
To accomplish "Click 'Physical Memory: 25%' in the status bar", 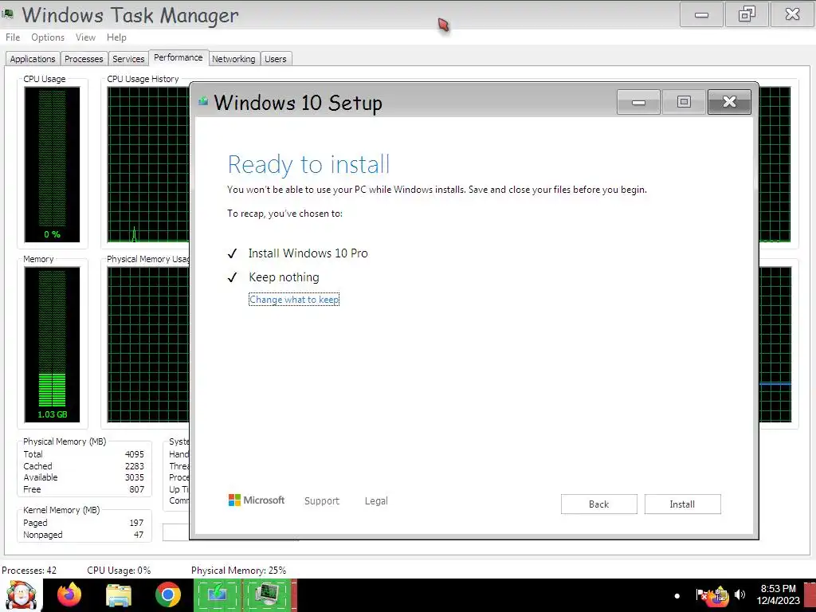I will 238,571.
